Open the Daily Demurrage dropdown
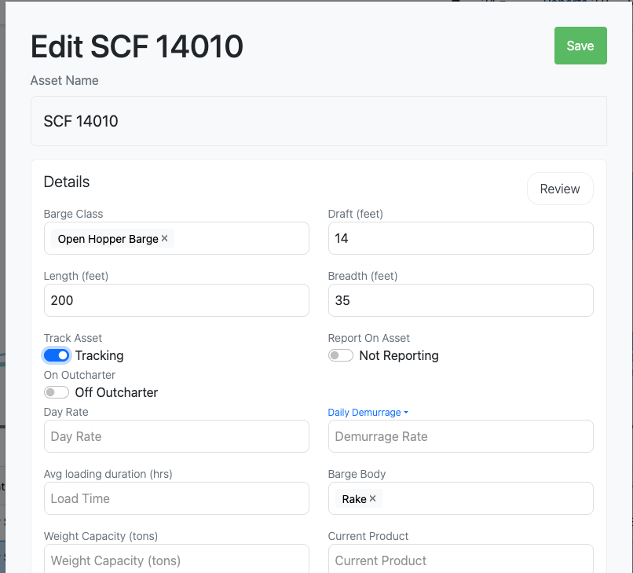This screenshot has height=573, width=633. pos(368,413)
